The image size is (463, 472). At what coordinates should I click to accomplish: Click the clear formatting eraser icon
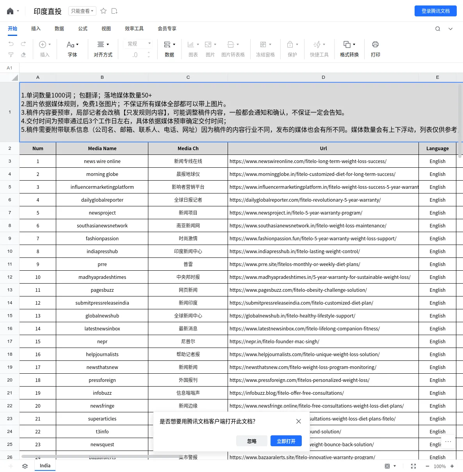pos(23,55)
